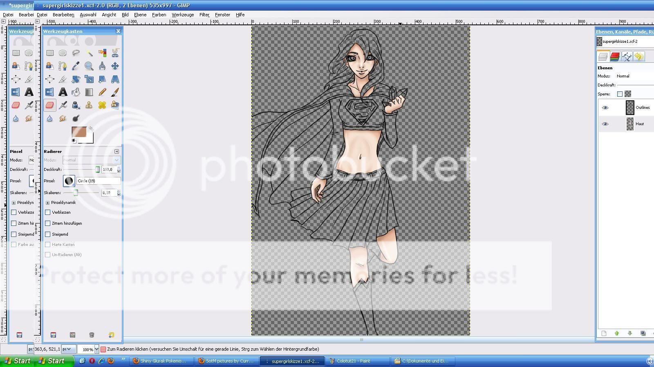
Task: Open the Ebene menu
Action: click(140, 15)
